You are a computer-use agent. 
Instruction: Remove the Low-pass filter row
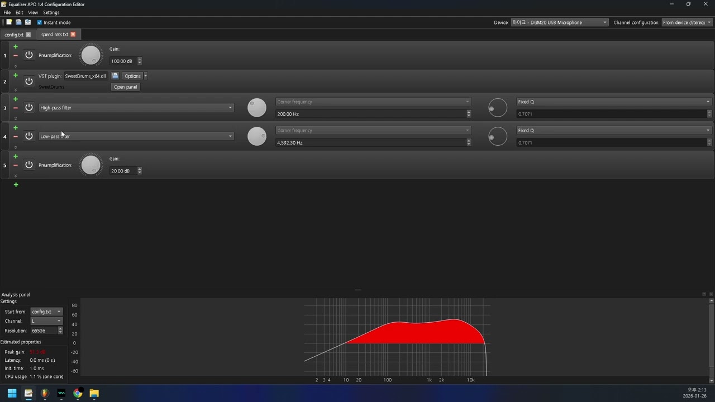coord(16,136)
